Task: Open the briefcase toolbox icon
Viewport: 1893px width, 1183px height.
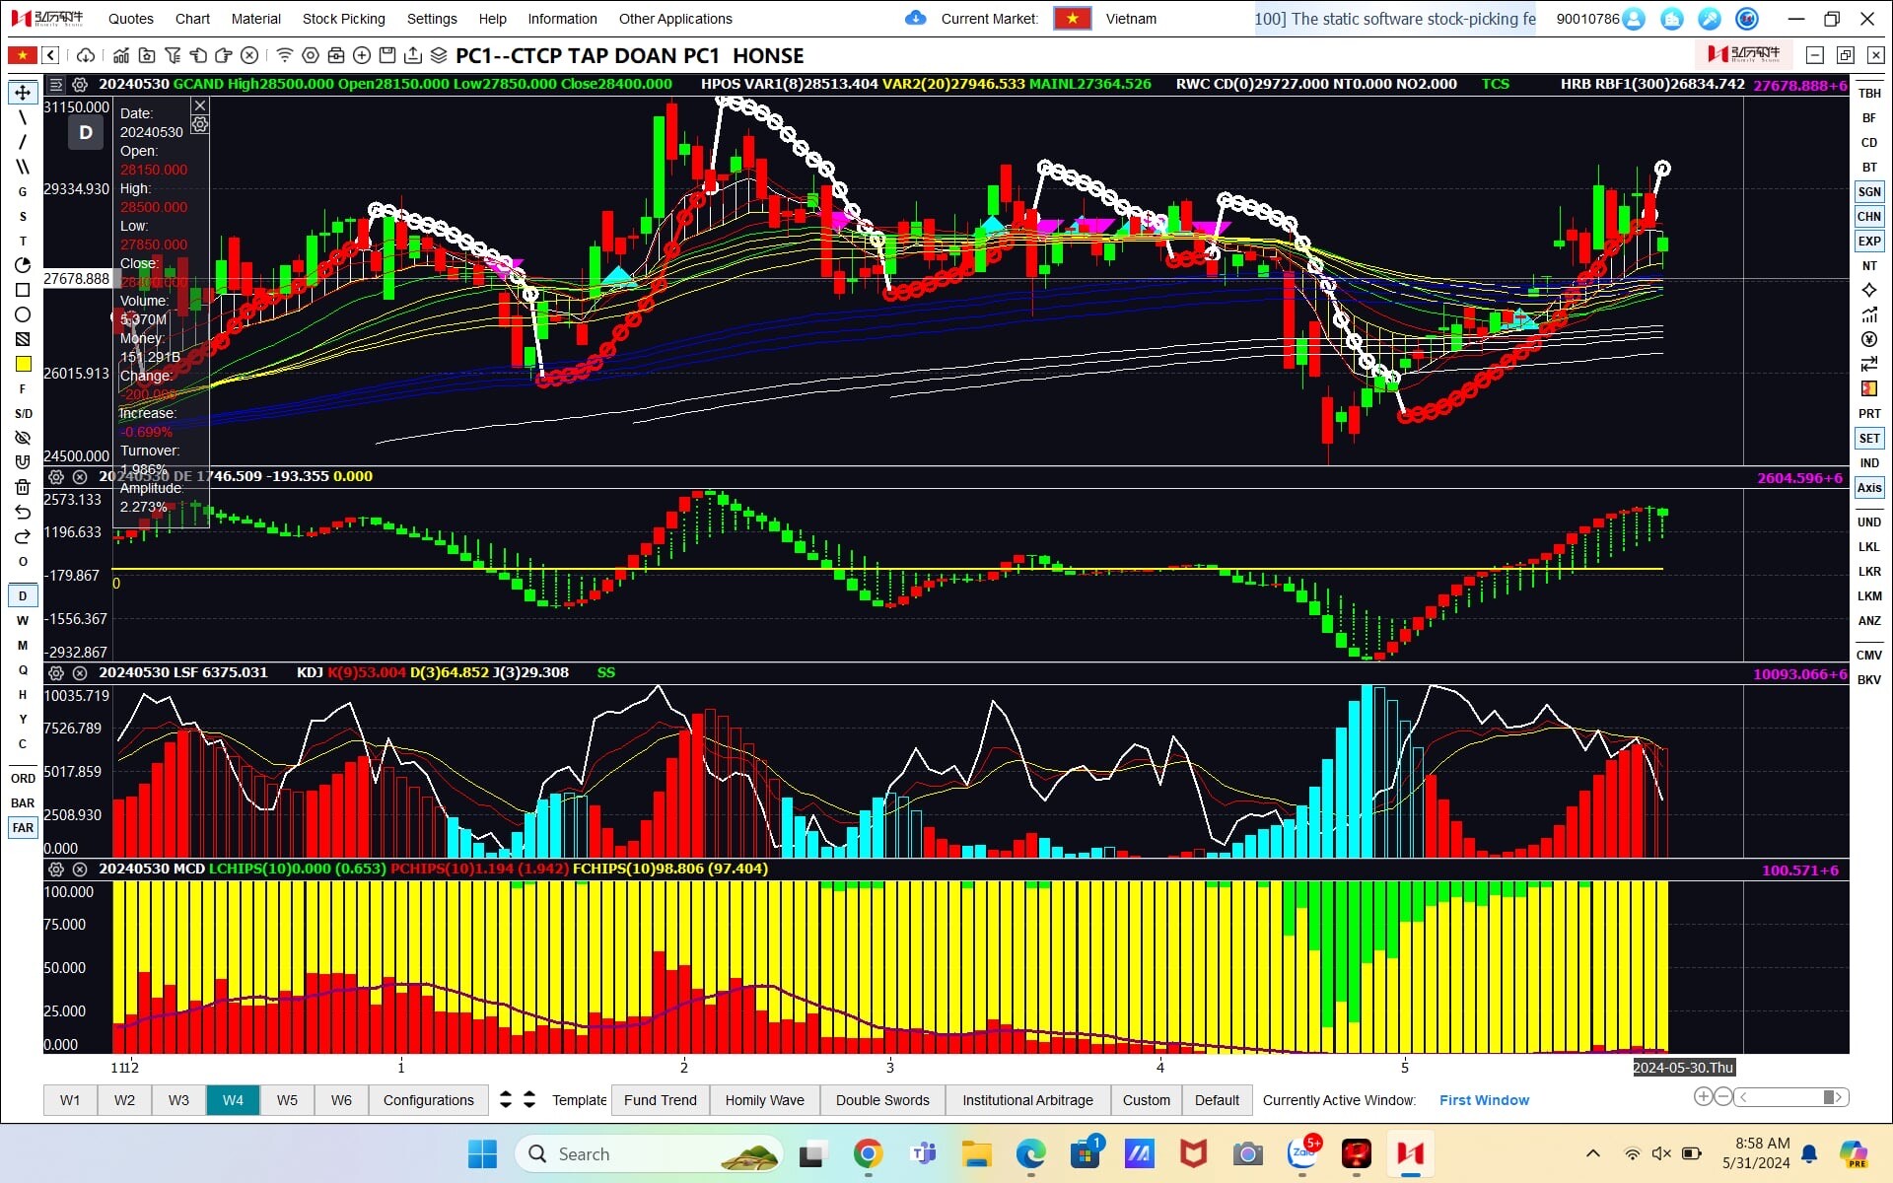Action: pyautogui.click(x=336, y=55)
